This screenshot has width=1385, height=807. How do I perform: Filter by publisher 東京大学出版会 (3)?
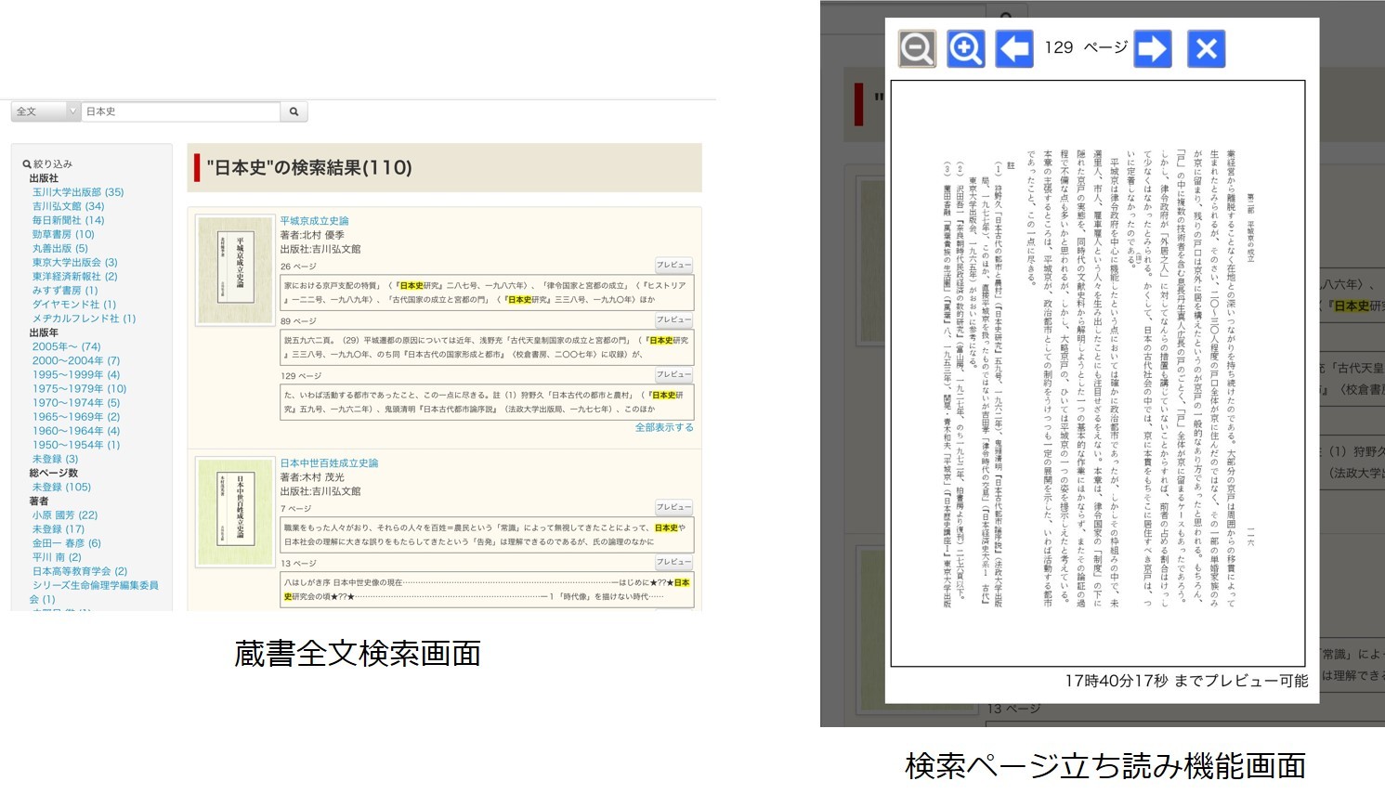[x=75, y=262]
